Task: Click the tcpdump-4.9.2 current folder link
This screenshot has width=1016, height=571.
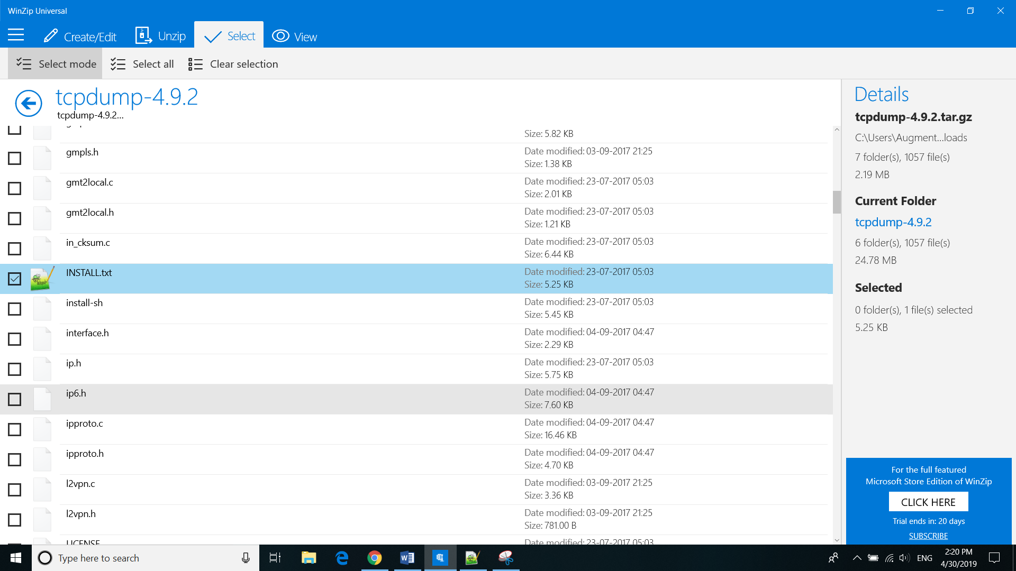Action: (x=893, y=222)
